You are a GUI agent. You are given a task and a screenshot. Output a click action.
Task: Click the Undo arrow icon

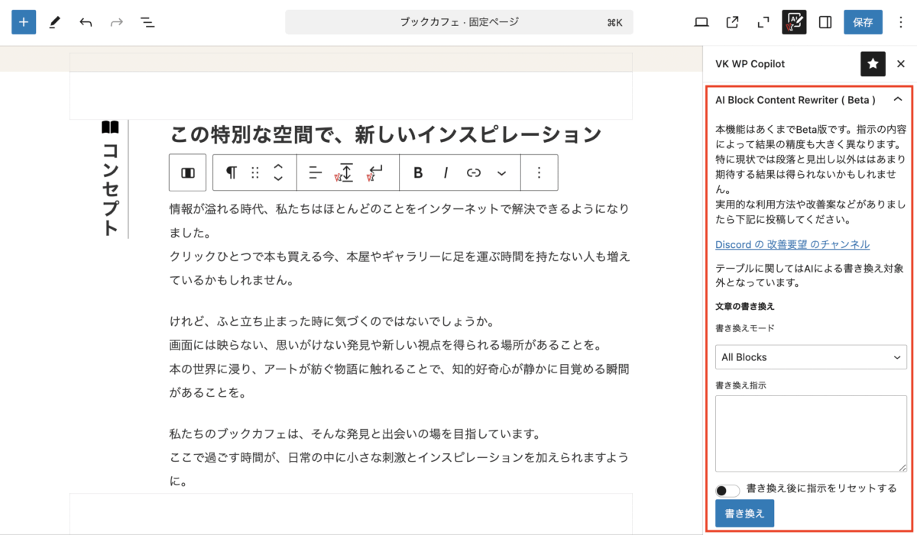pos(85,22)
